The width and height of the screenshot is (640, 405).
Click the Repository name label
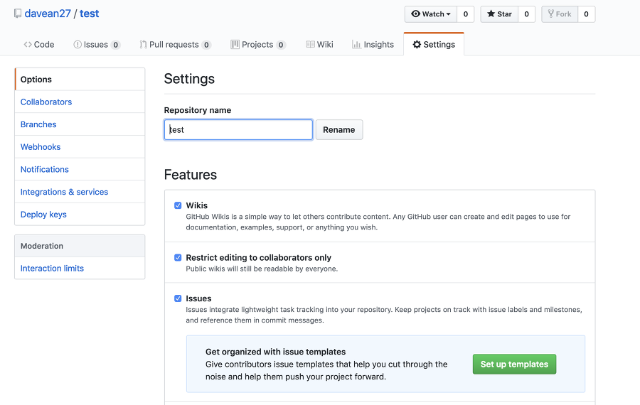(x=198, y=110)
